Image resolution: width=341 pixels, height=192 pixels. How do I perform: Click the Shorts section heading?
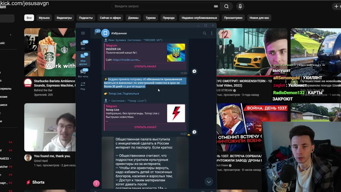click(x=38, y=182)
